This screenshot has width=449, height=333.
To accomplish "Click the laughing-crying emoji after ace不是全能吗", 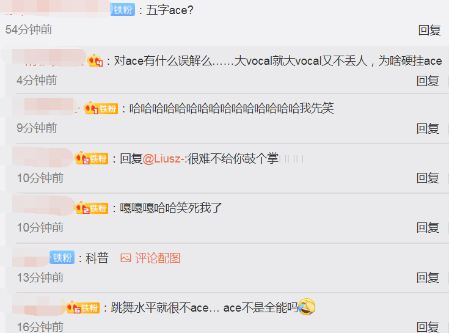I will point(307,307).
